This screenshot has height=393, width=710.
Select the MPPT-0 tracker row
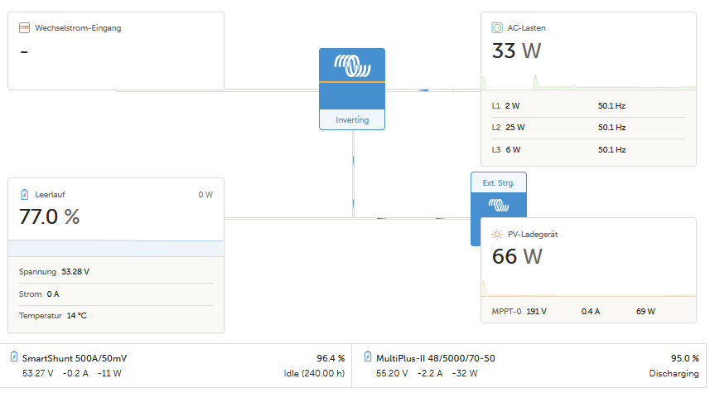click(588, 312)
